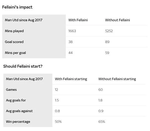150x131 pixels.
Task: Select the 89 goals scored cell
Action: (107, 42)
